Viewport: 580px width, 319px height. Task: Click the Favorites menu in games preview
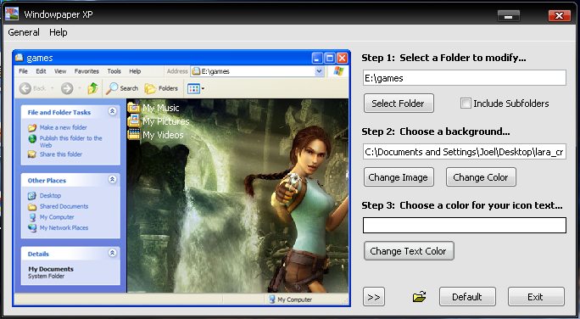(x=86, y=71)
